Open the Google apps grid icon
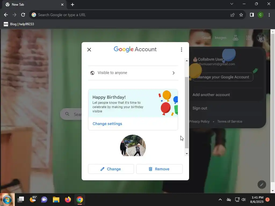The image size is (275, 206). click(x=248, y=38)
